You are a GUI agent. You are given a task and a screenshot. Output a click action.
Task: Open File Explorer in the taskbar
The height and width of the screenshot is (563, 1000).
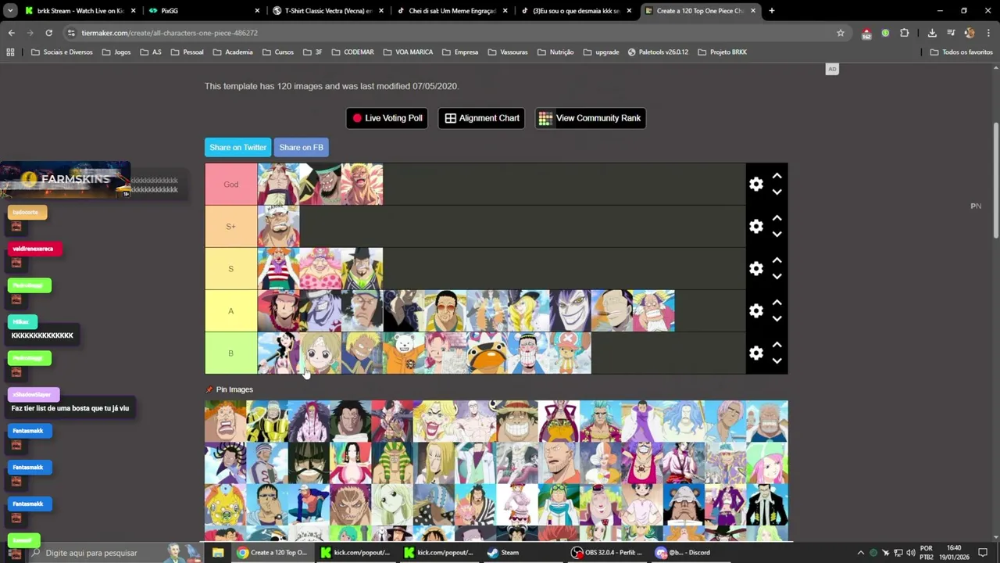[218, 553]
